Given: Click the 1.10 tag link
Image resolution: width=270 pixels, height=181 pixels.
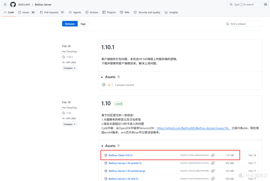Looking at the screenshot, I should tap(69, 113).
